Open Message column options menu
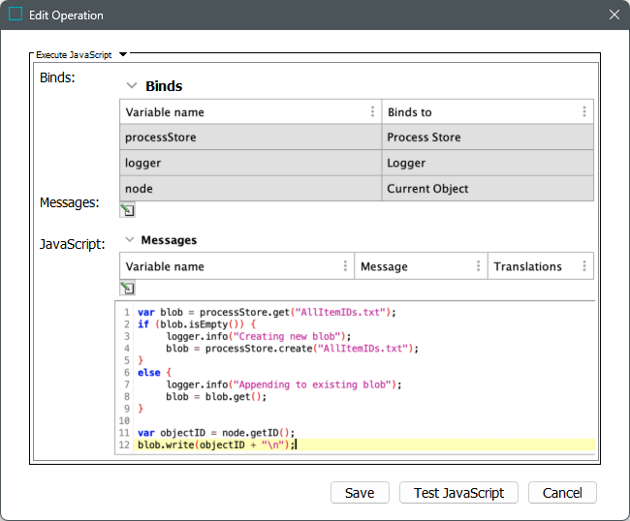The height and width of the screenshot is (521, 630). point(478,266)
